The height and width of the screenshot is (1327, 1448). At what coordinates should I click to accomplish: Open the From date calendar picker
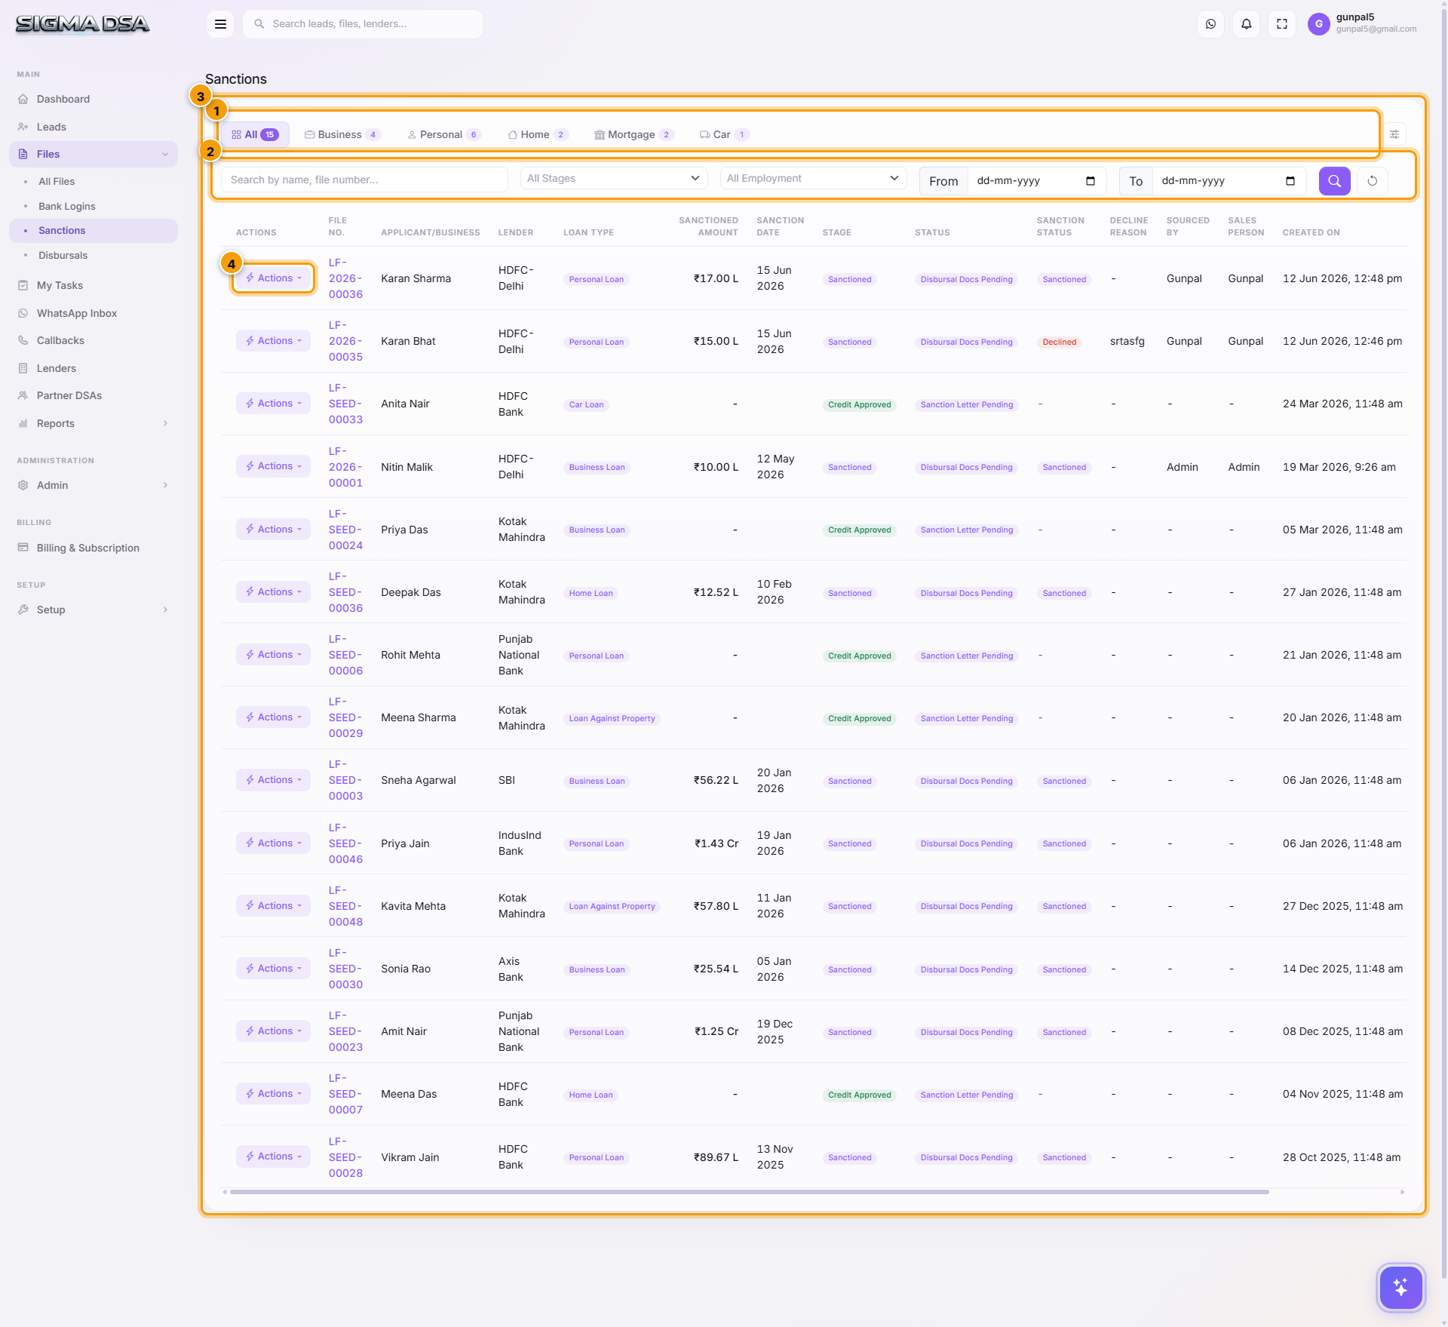[1090, 181]
